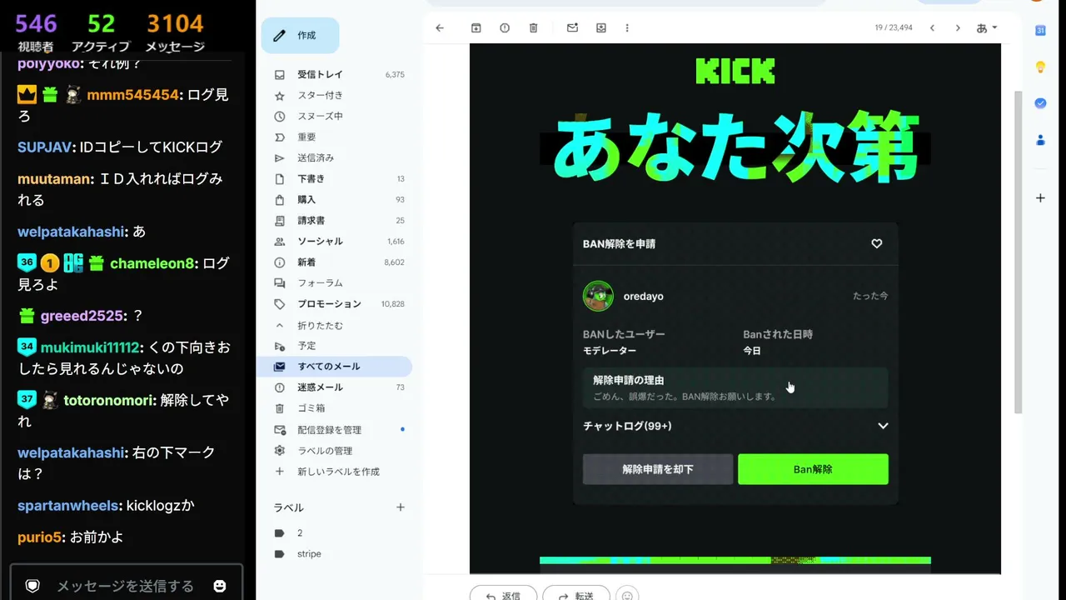Click the 作成 compose button

[300, 36]
